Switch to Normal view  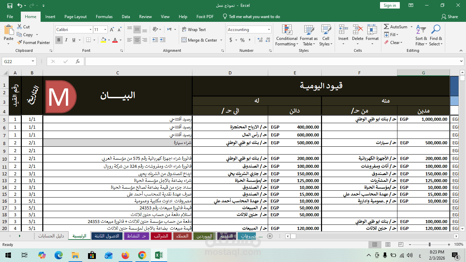pyautogui.click(x=375, y=245)
